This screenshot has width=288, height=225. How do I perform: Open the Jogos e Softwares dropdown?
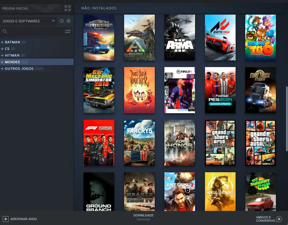click(x=29, y=21)
